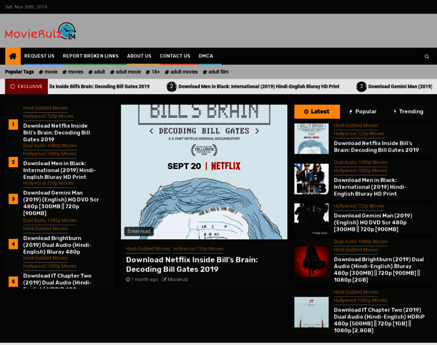This screenshot has width=437, height=345.
Task: Click the MovieRulz 24 logo
Action: point(40,31)
